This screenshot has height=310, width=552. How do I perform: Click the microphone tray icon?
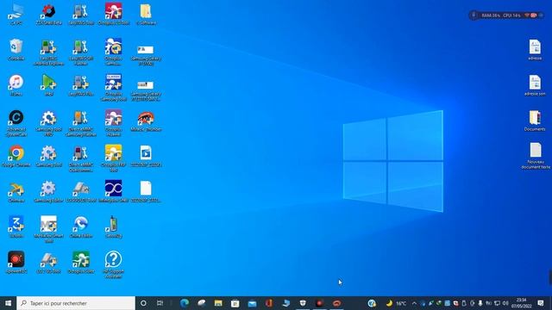[480, 303]
